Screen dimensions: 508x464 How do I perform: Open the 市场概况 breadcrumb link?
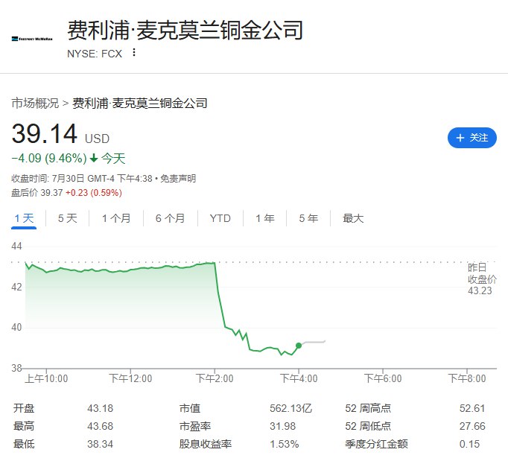pos(35,104)
